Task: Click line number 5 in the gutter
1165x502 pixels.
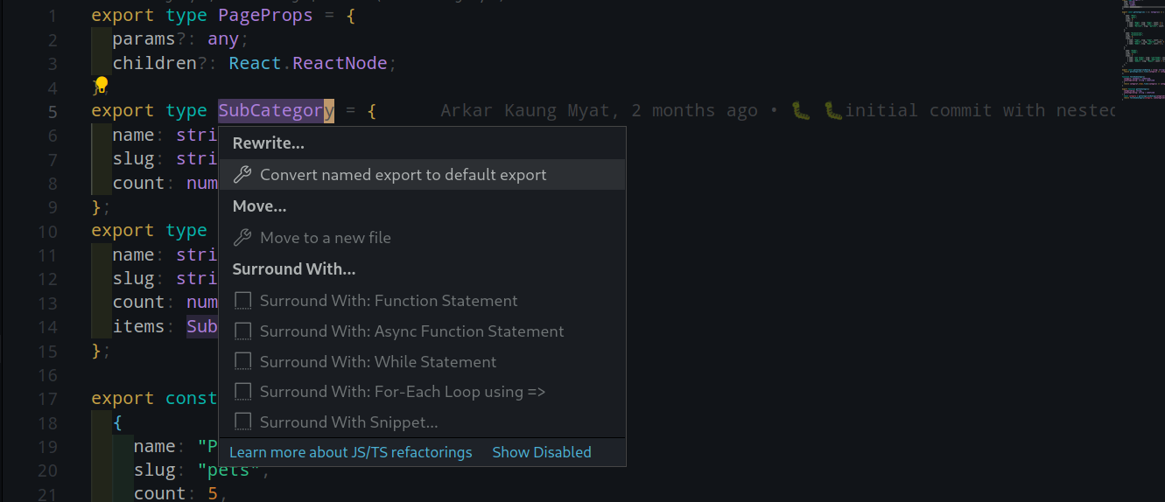Action: coord(53,112)
